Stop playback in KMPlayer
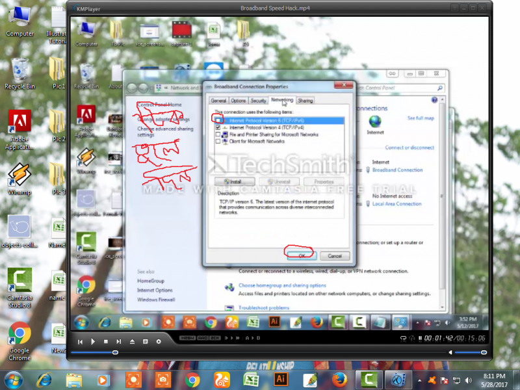520x390 pixels. 106,342
